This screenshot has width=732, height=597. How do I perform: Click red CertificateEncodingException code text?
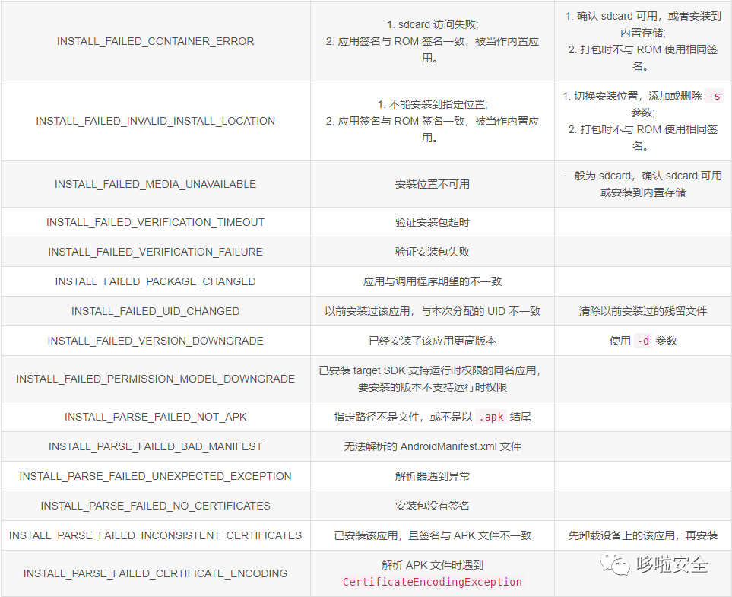pyautogui.click(x=433, y=582)
